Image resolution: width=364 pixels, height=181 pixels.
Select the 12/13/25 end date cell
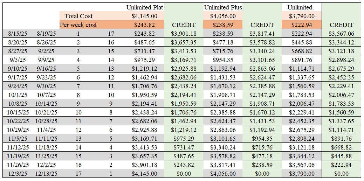(46, 174)
